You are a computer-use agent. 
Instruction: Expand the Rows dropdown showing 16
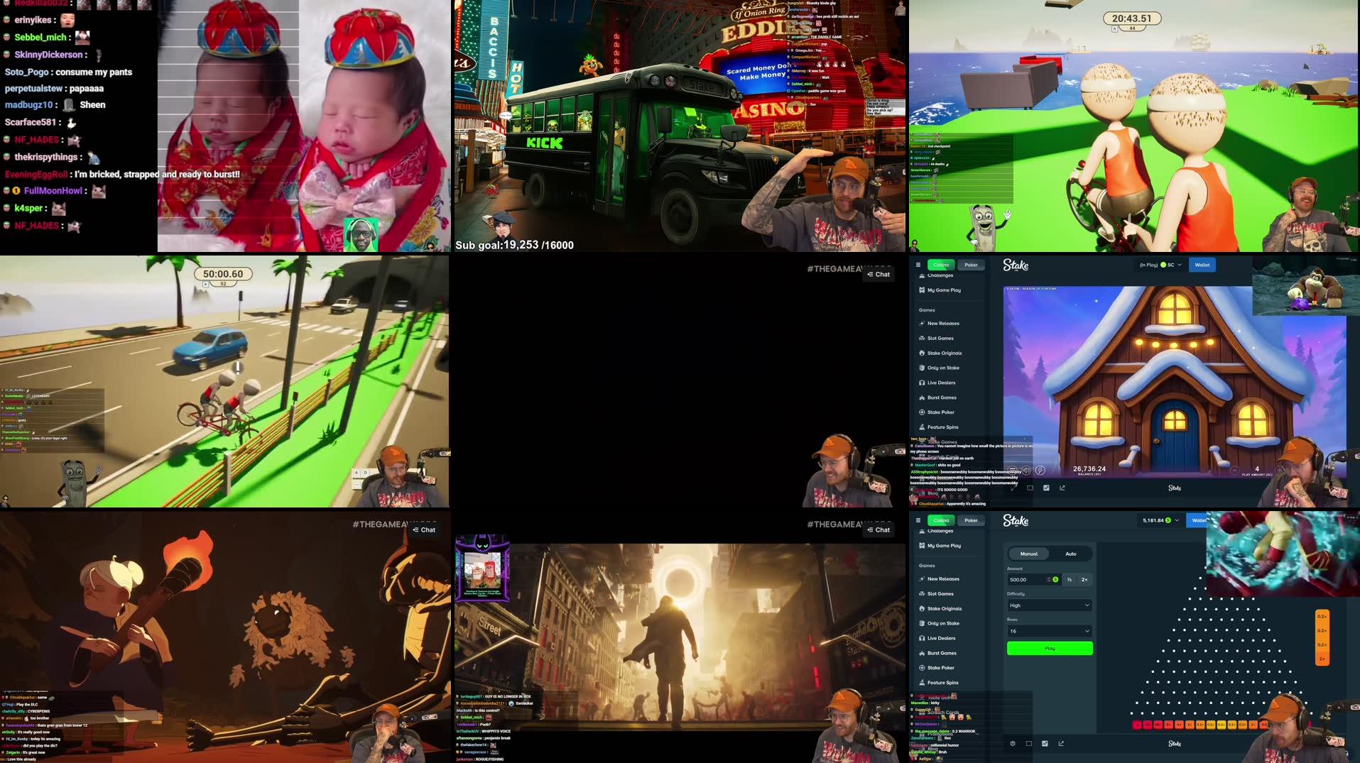click(x=1049, y=630)
